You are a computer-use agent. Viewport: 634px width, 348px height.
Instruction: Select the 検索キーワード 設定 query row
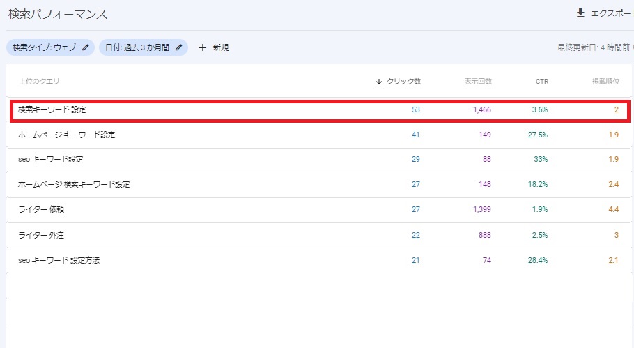point(319,110)
